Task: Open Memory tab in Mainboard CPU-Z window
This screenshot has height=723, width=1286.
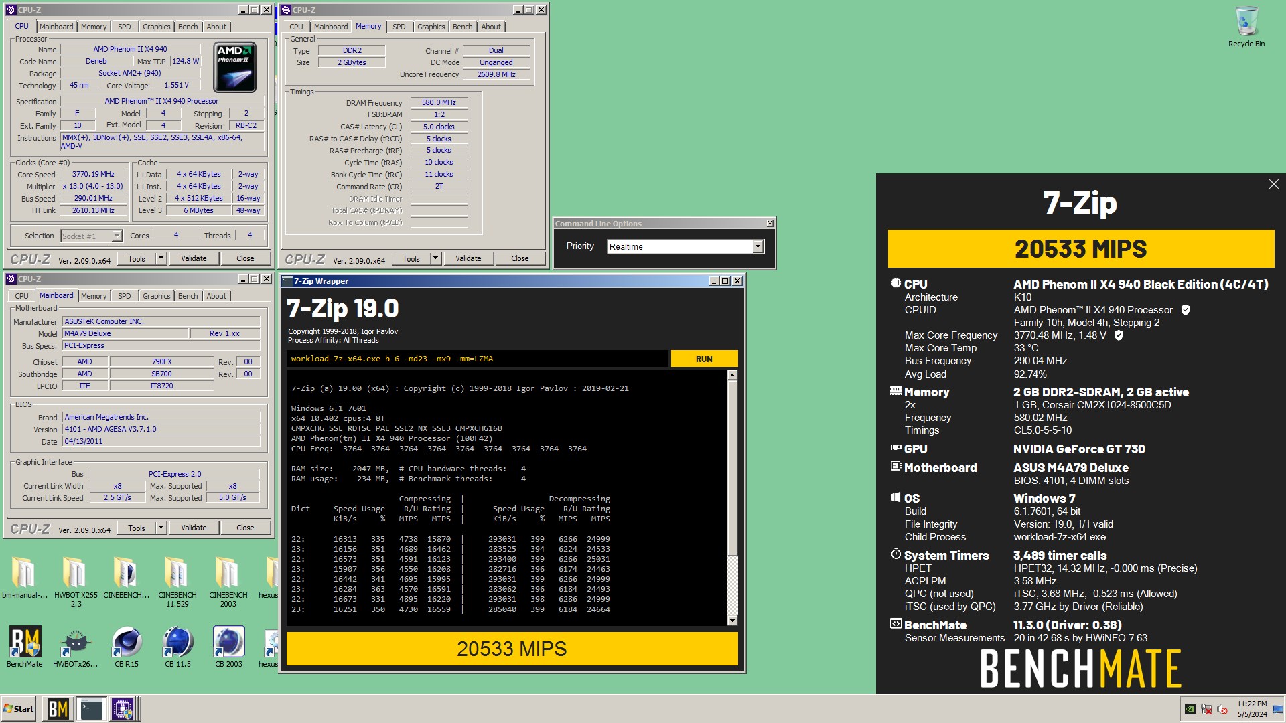Action: (x=94, y=296)
